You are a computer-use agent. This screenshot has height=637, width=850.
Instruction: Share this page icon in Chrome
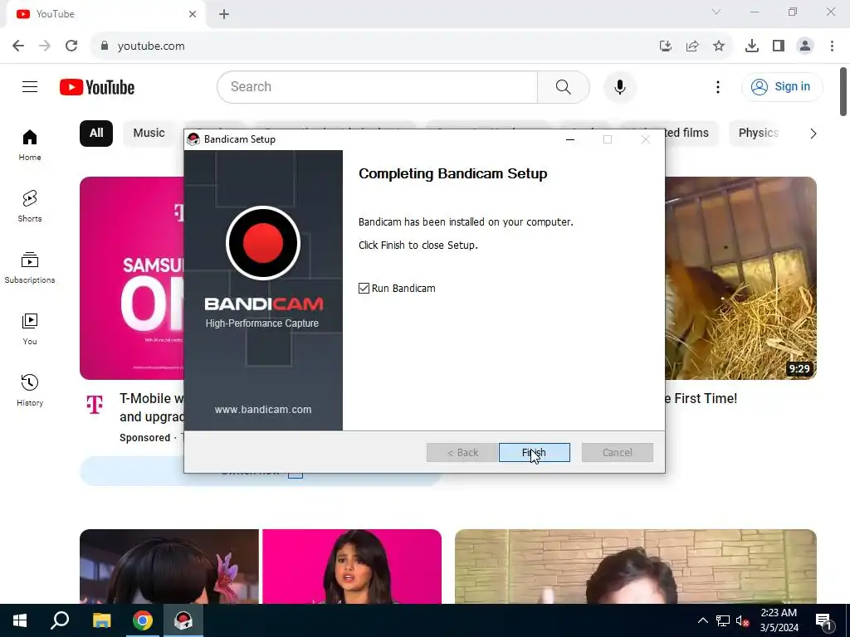click(692, 46)
